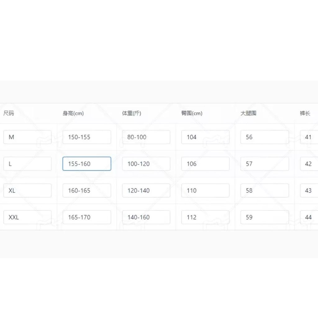This screenshot has height=318, width=318.
Task: Click the size field containing L
Action: coord(27,164)
